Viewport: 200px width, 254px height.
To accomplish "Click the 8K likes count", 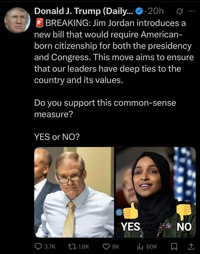I will (x=116, y=247).
